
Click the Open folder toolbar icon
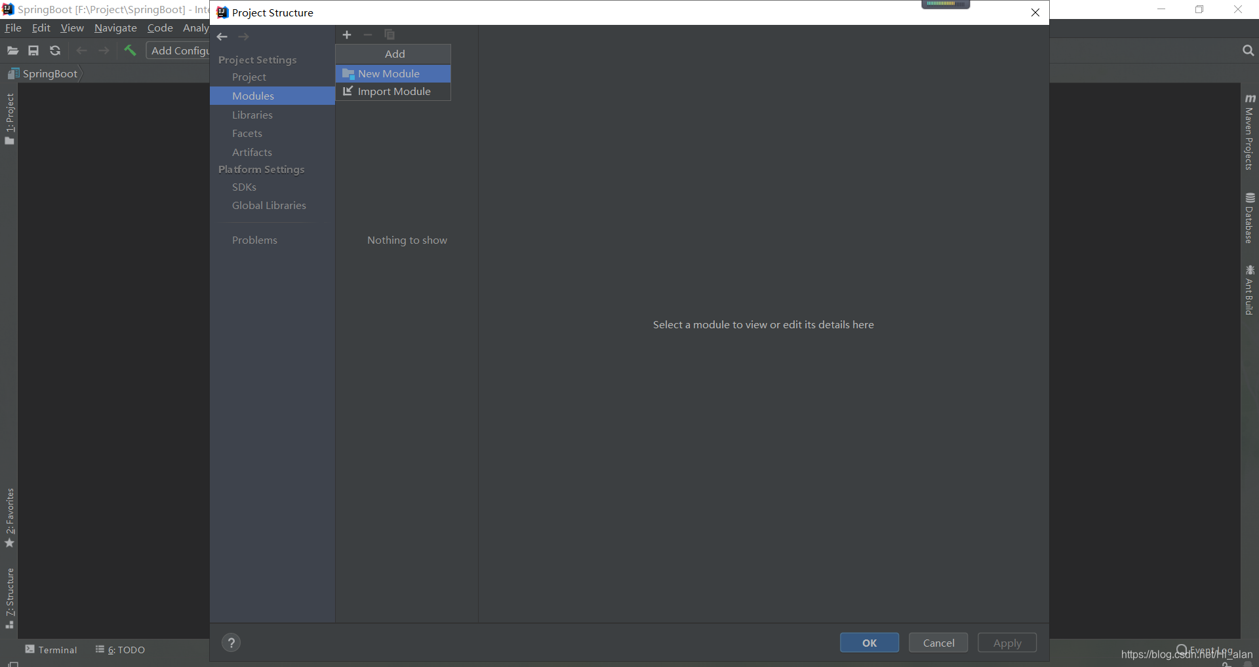click(12, 50)
